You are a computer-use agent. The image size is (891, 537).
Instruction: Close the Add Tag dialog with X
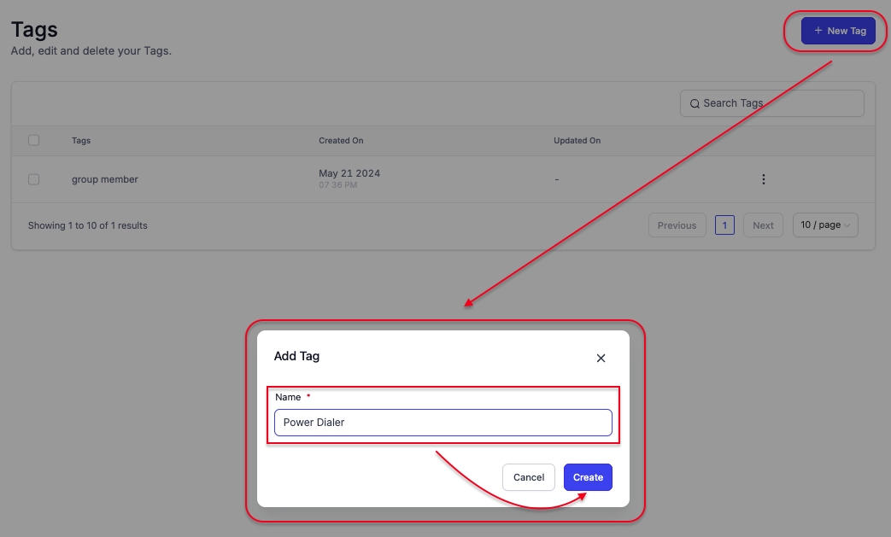601,359
